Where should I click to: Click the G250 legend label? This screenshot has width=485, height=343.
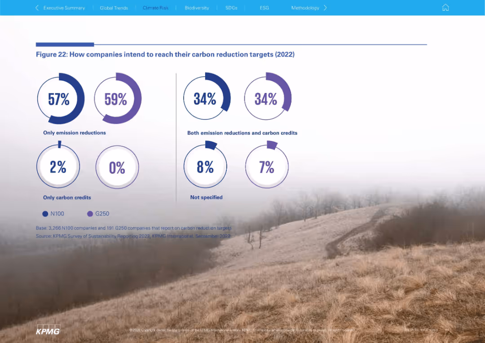click(x=102, y=214)
